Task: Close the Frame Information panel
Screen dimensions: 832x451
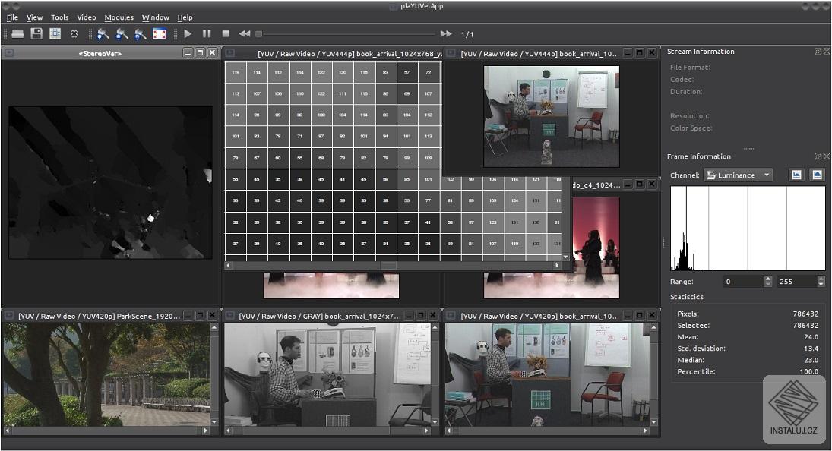Action: pyautogui.click(x=826, y=156)
